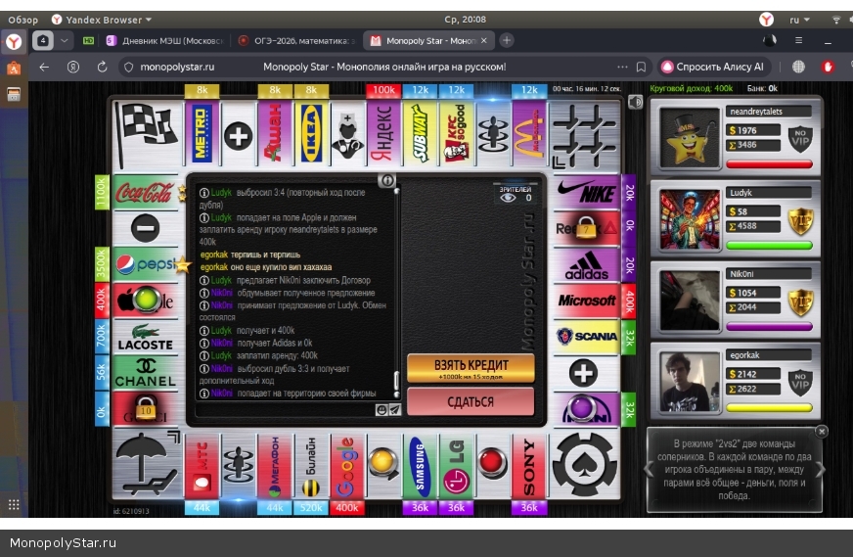The height and width of the screenshot is (557, 853).
Task: Toggle spectators eye indicator
Action: pyautogui.click(x=508, y=198)
